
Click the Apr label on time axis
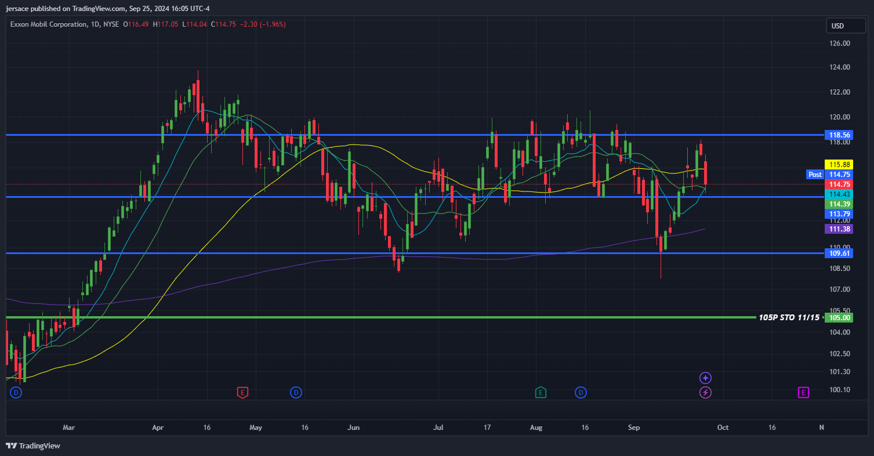(158, 428)
